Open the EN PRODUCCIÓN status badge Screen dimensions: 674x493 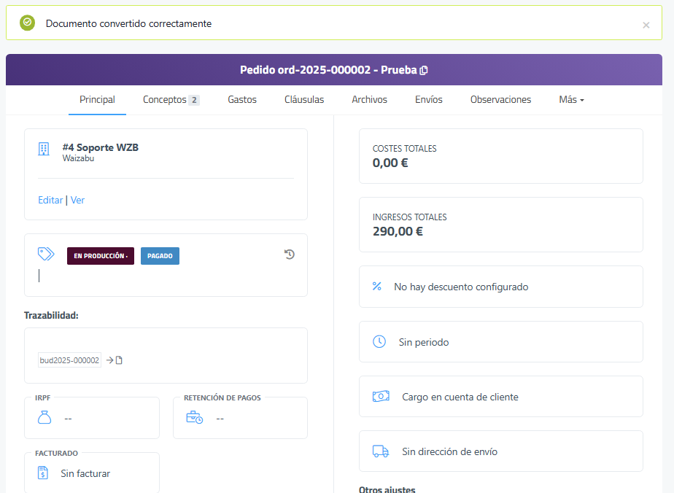pyautogui.click(x=101, y=256)
